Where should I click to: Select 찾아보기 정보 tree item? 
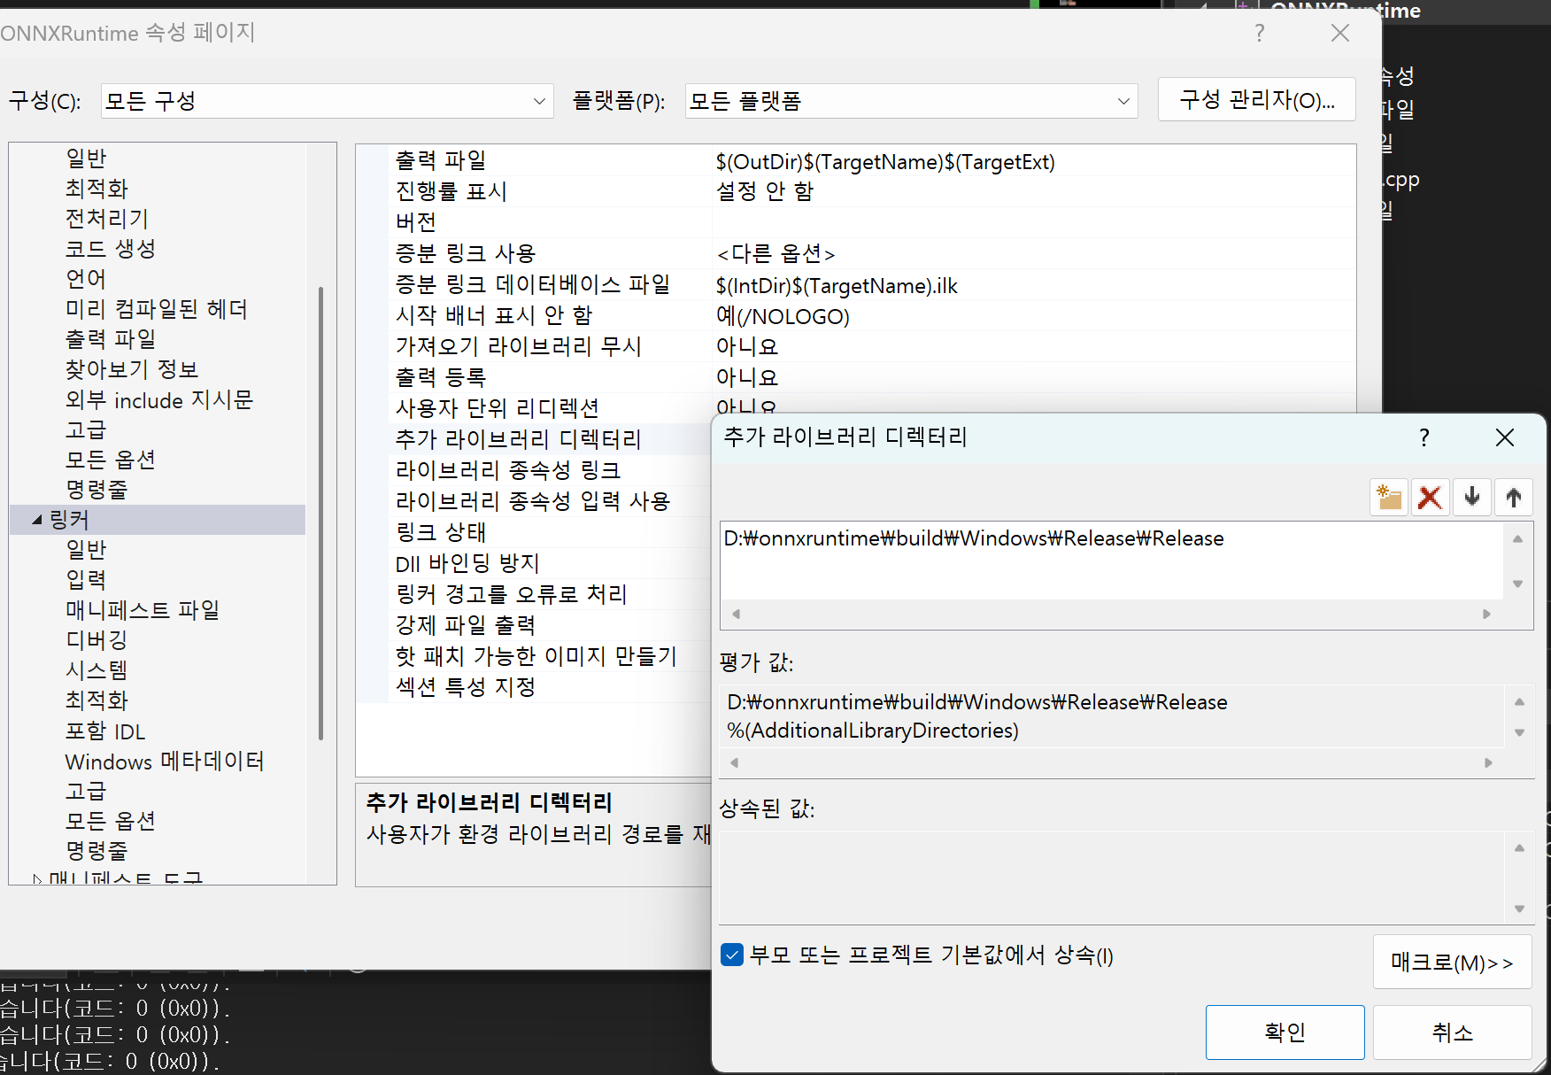132,369
